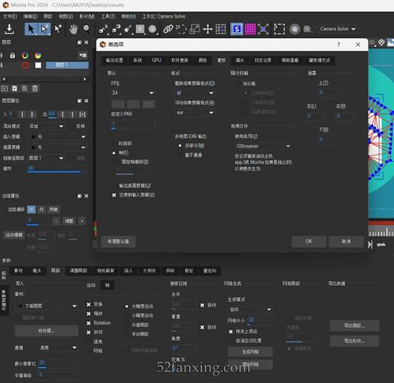Activate the Zoom magnifier tool
Screen dimensions: 394x383
[x=86, y=29]
